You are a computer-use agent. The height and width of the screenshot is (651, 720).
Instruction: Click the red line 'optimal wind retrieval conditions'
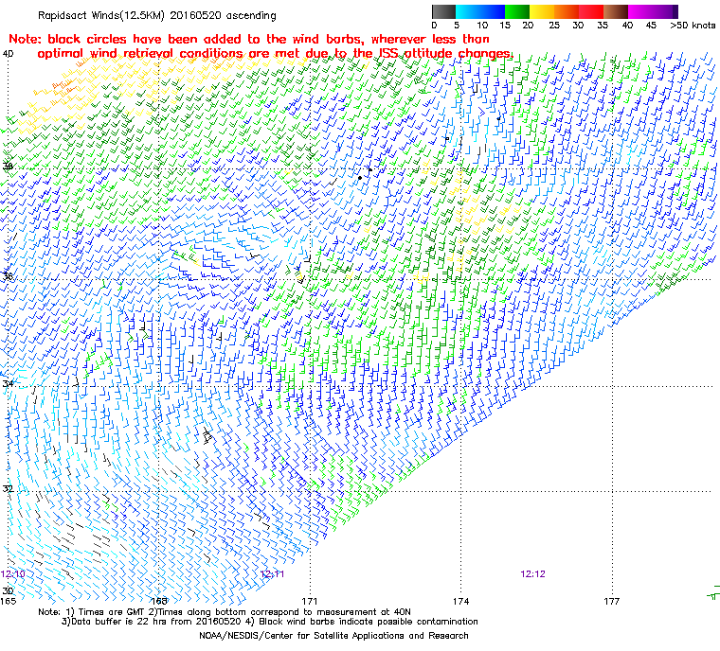(x=275, y=54)
